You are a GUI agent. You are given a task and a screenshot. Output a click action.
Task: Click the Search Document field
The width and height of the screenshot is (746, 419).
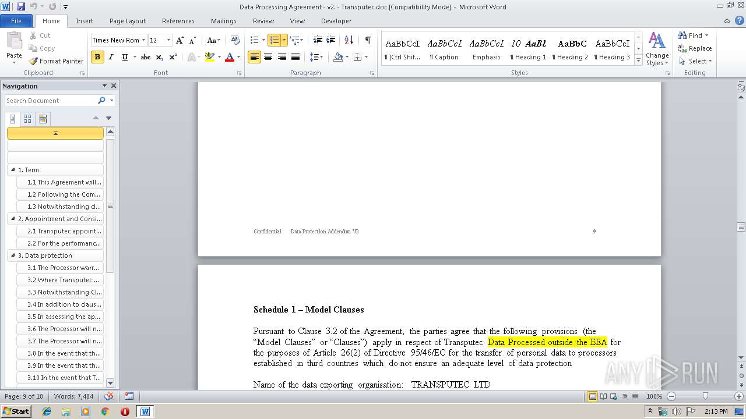pos(51,101)
